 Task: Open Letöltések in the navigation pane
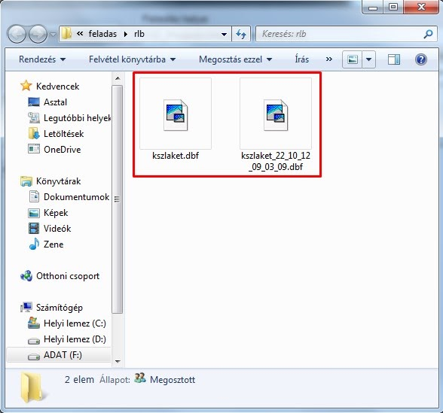coord(63,133)
